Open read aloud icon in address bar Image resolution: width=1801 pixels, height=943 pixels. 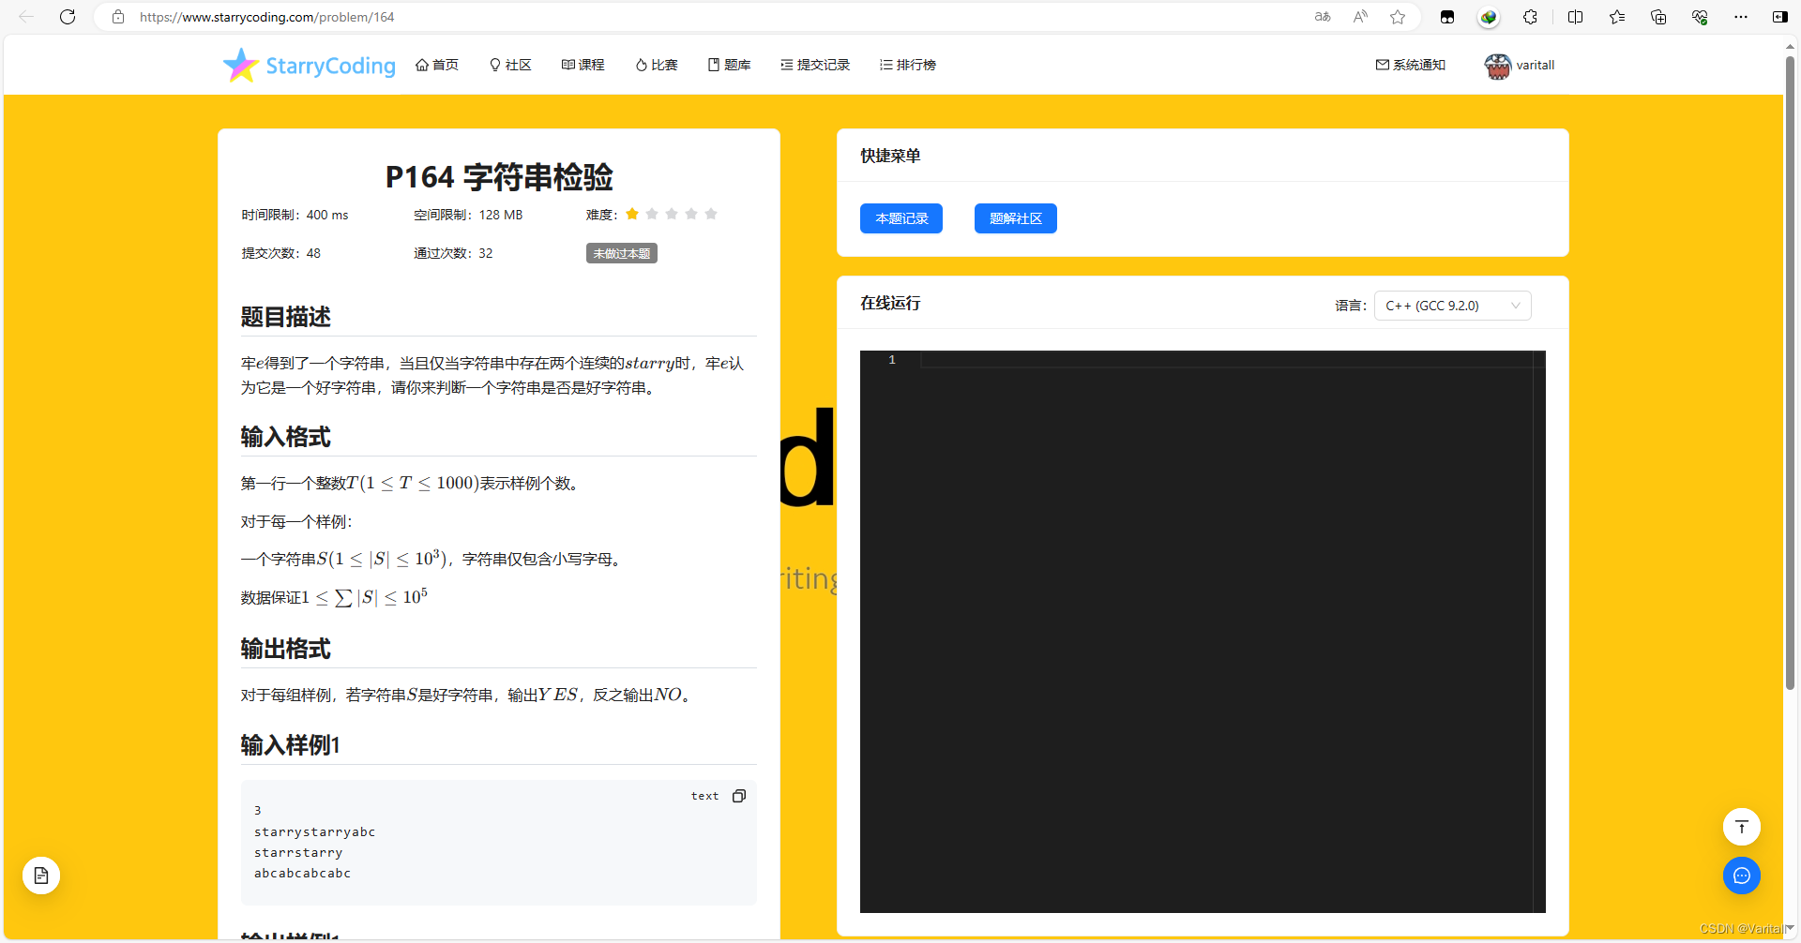(x=1360, y=17)
